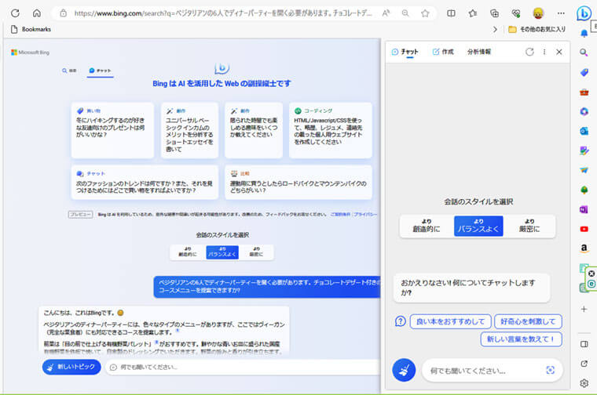Open the collections icon
This screenshot has height=395, width=597.
click(x=494, y=13)
